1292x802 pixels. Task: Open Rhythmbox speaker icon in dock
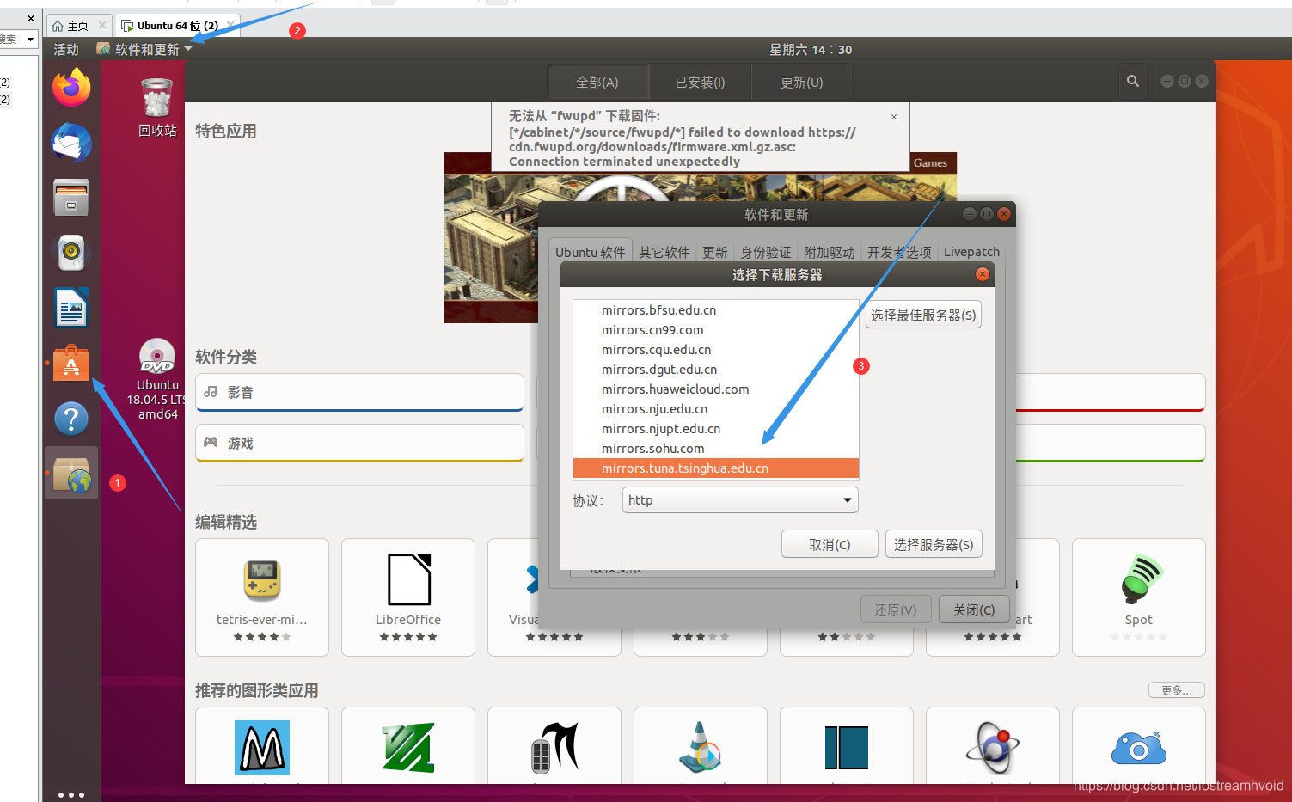[x=71, y=253]
